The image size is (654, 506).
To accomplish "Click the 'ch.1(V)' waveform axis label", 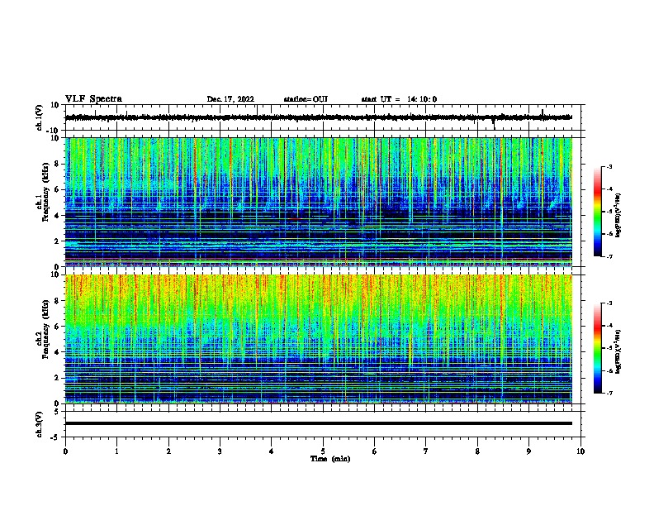I will [x=40, y=117].
